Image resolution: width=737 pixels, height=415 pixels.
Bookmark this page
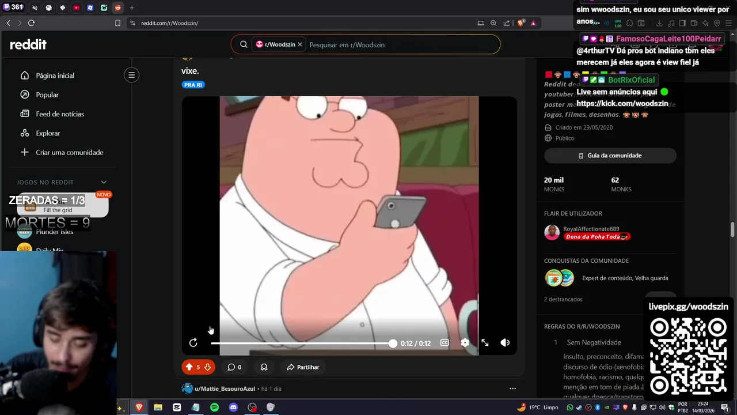[117, 23]
